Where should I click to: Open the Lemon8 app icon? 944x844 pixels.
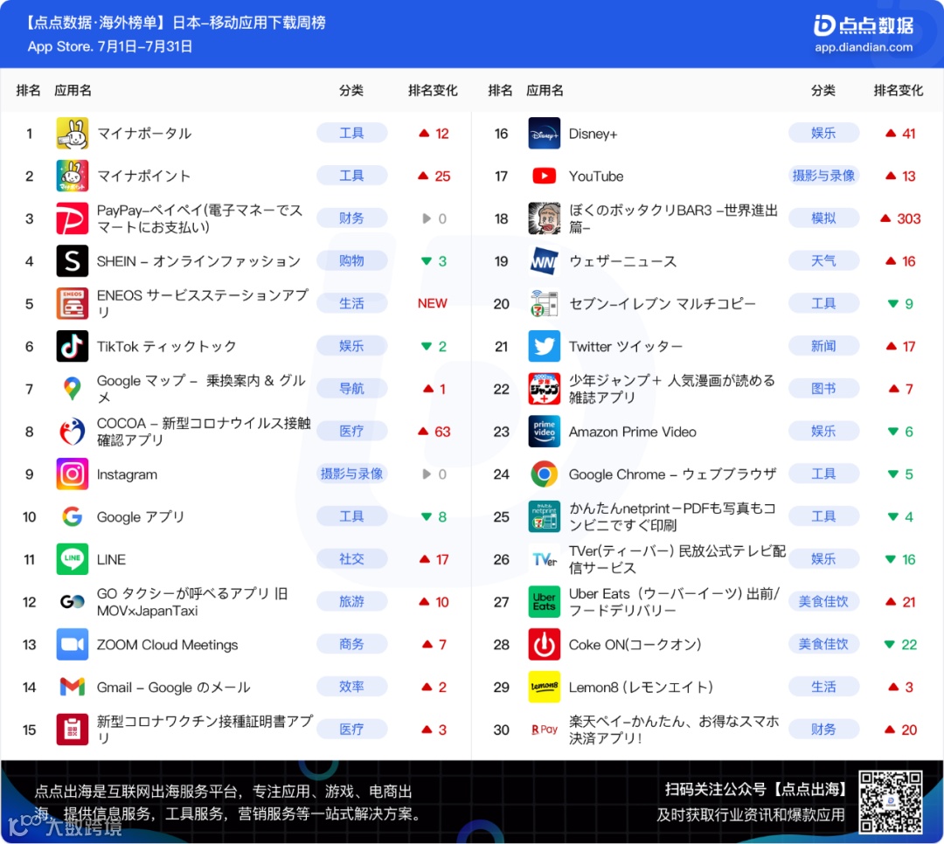pos(545,687)
